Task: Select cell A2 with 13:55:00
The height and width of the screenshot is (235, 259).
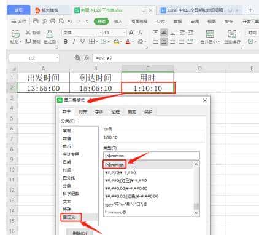Action: 44,89
